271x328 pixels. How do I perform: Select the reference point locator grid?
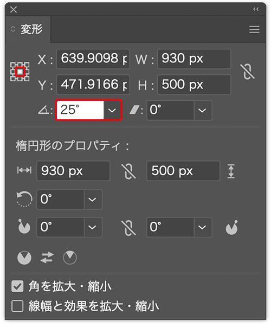[x=20, y=72]
